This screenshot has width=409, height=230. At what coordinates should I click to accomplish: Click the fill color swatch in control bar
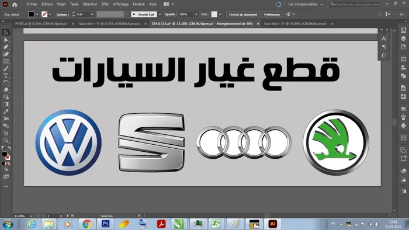[31, 15]
